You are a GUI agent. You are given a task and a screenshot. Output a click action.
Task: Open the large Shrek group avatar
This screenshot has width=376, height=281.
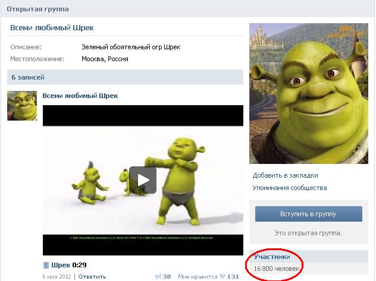point(308,93)
